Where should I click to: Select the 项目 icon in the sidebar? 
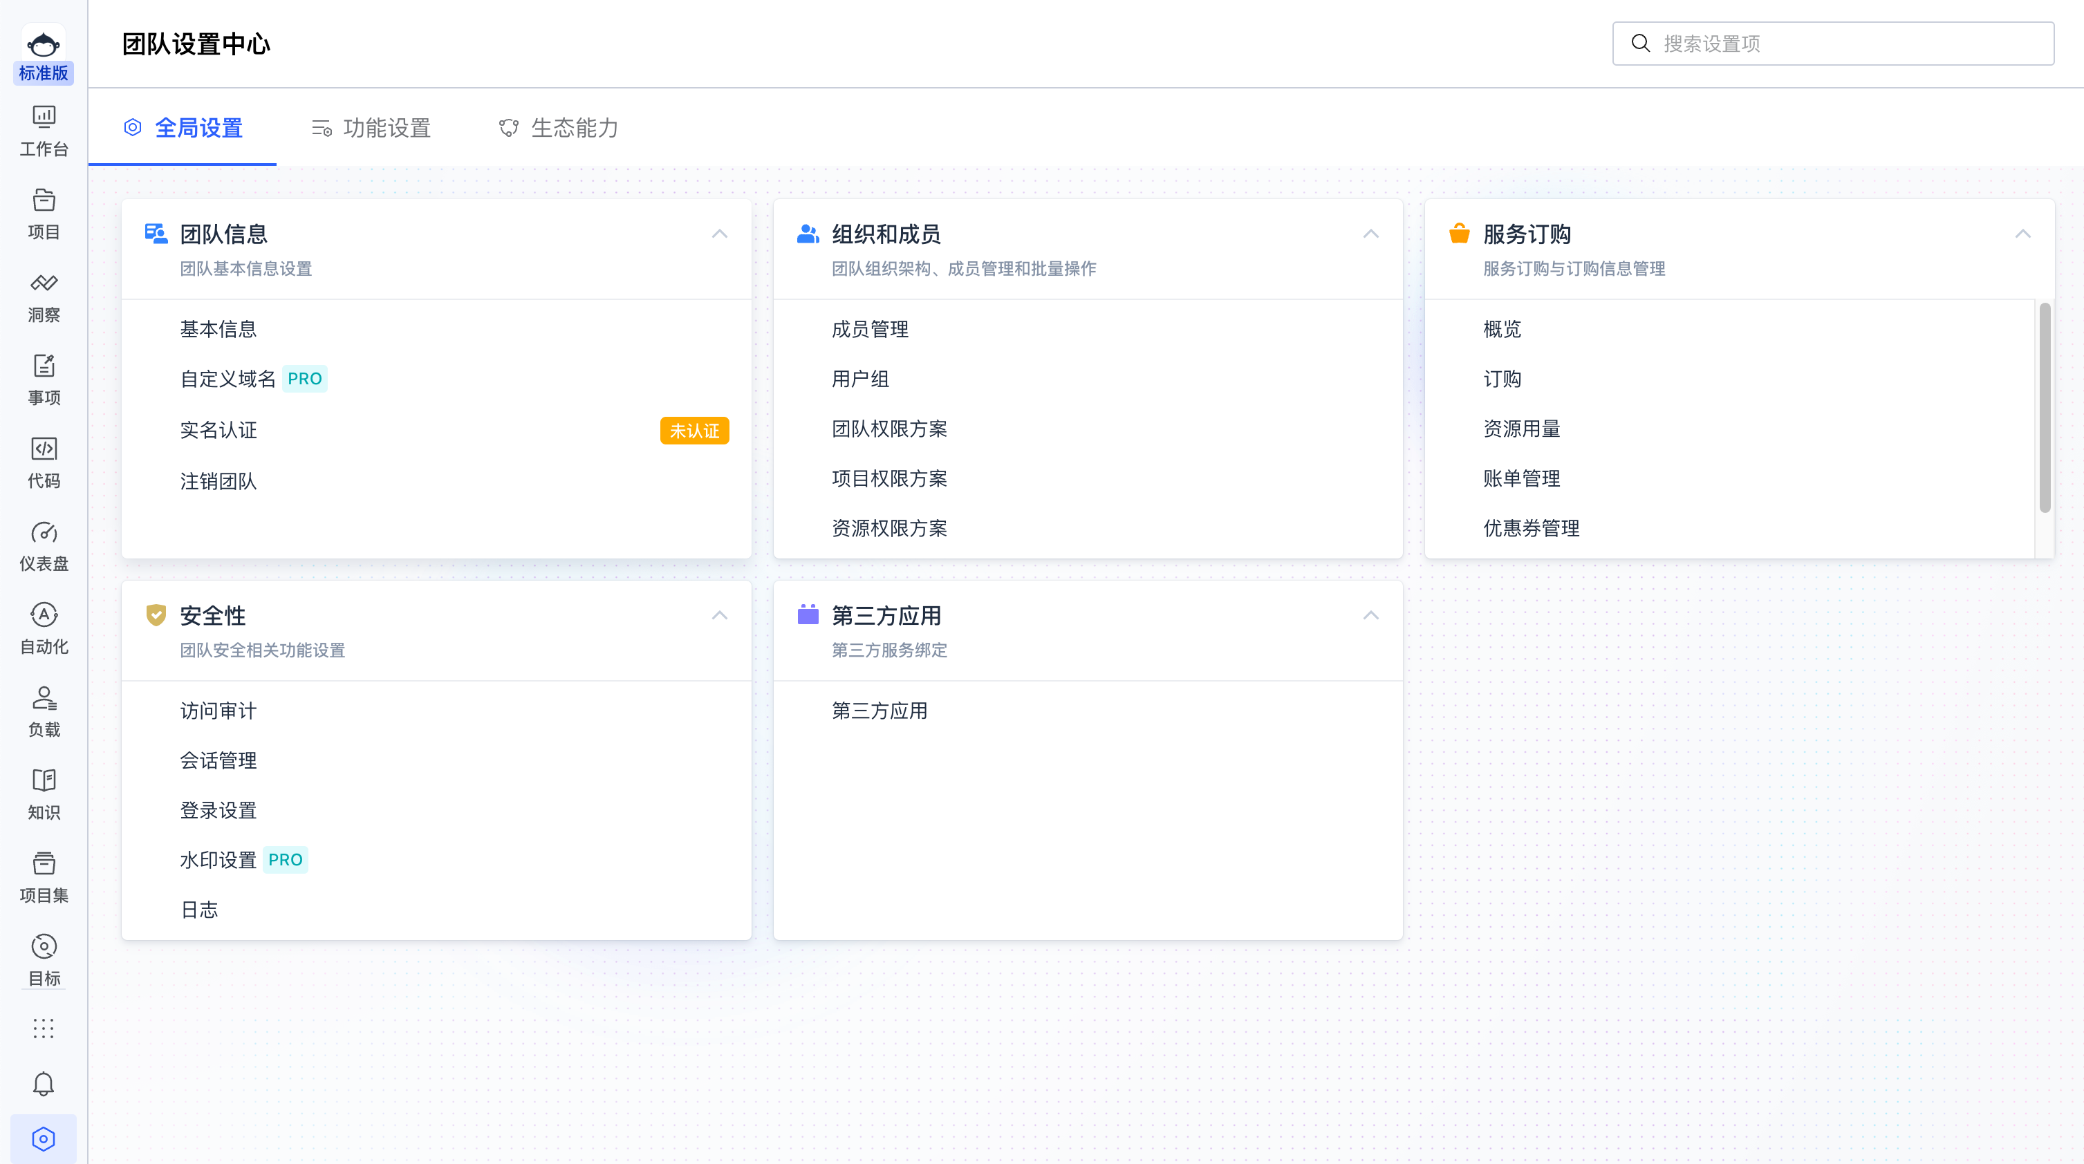[x=43, y=213]
